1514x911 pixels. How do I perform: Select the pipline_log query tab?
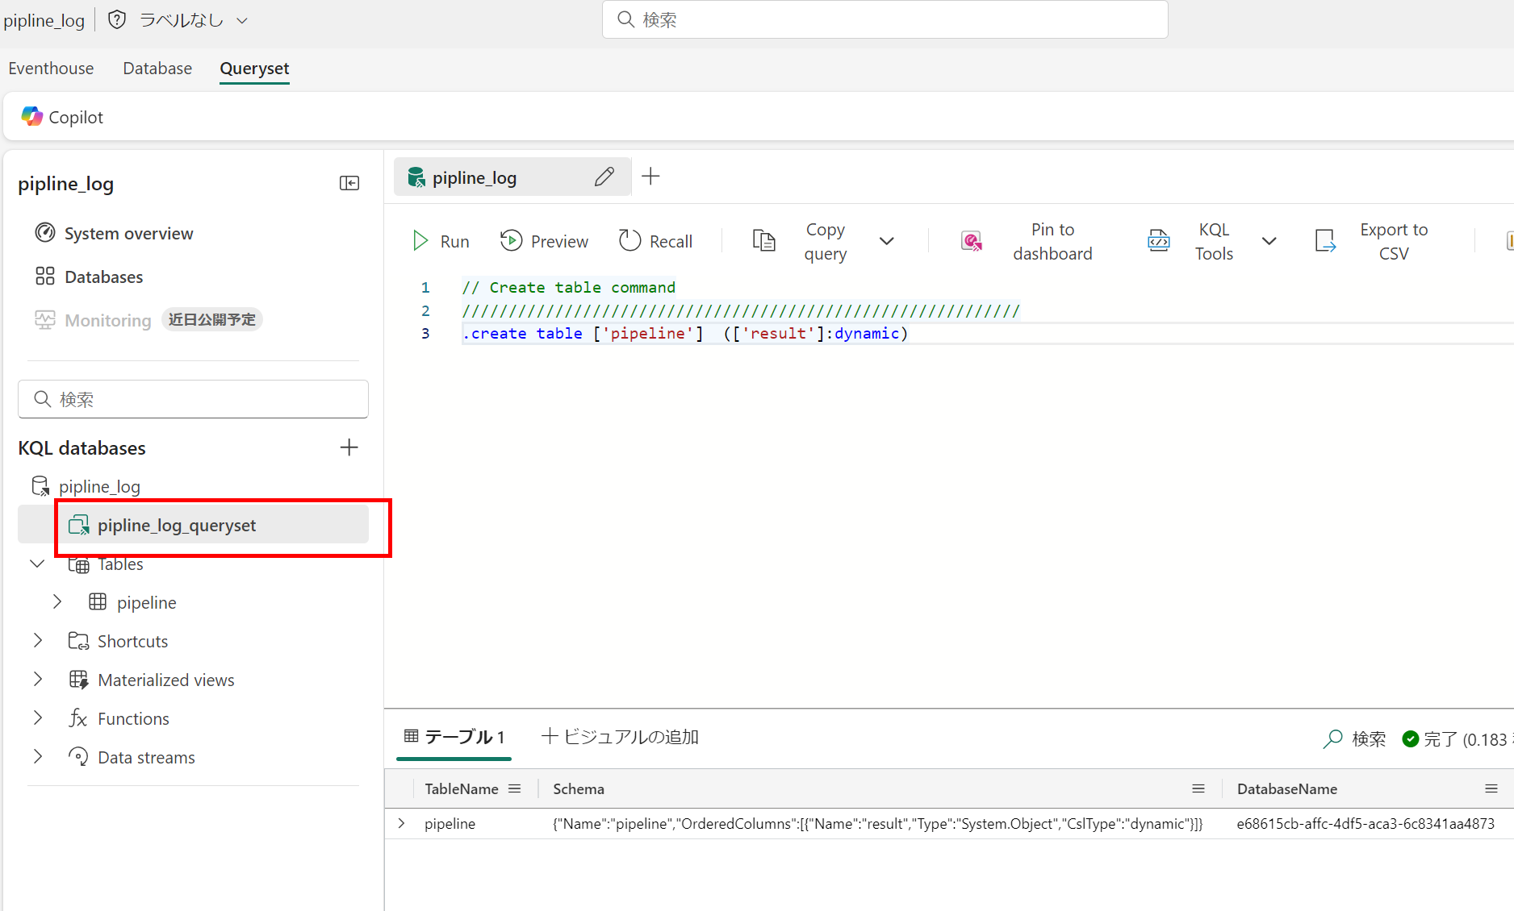click(x=512, y=177)
